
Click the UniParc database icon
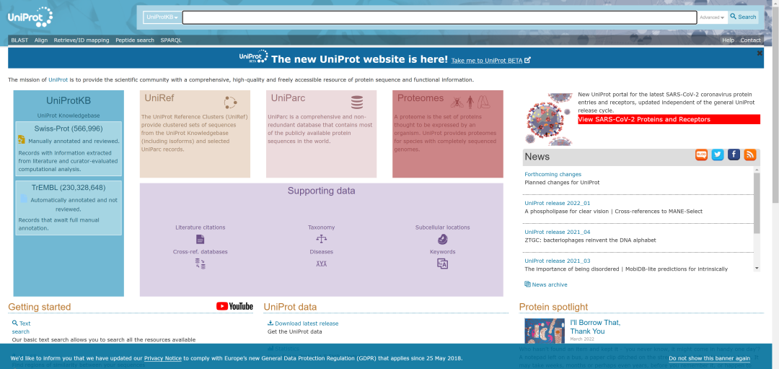click(357, 103)
